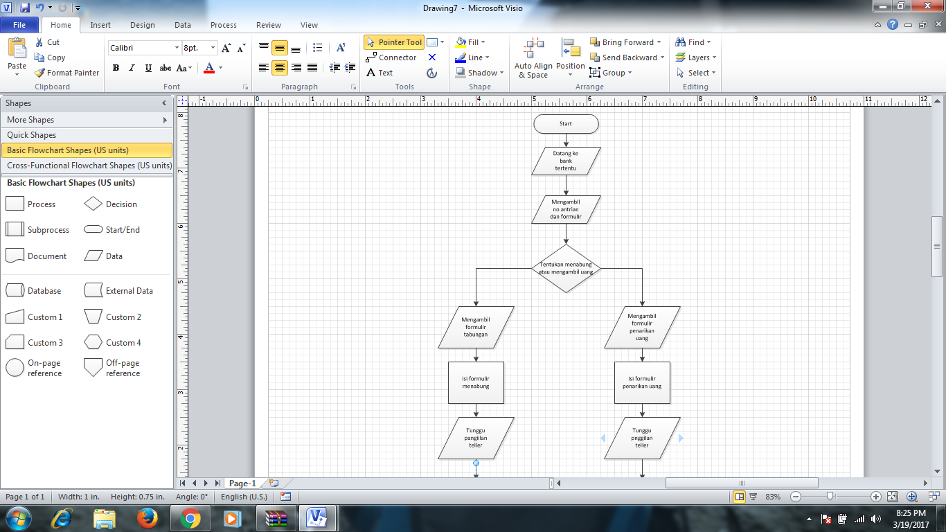Viewport: 946px width, 532px height.
Task: Bring the selected shape forward
Action: 623,42
